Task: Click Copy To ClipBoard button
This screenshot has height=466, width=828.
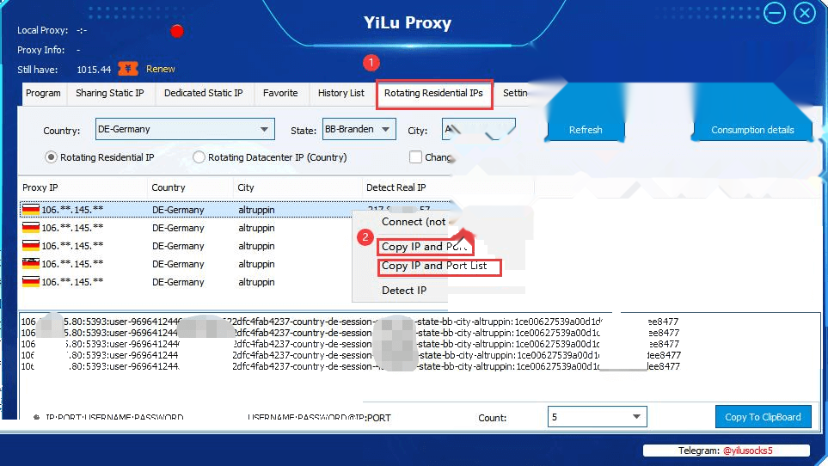Action: click(x=763, y=417)
